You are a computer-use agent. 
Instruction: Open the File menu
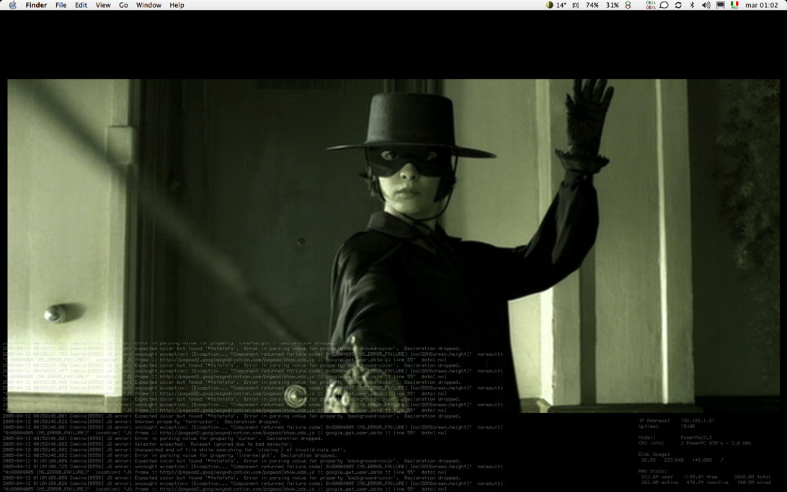[x=61, y=5]
